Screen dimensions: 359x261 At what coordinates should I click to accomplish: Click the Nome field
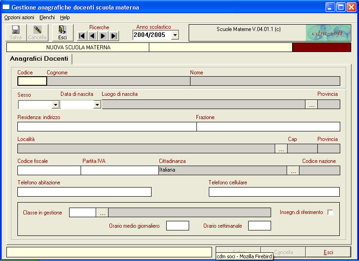click(x=265, y=81)
